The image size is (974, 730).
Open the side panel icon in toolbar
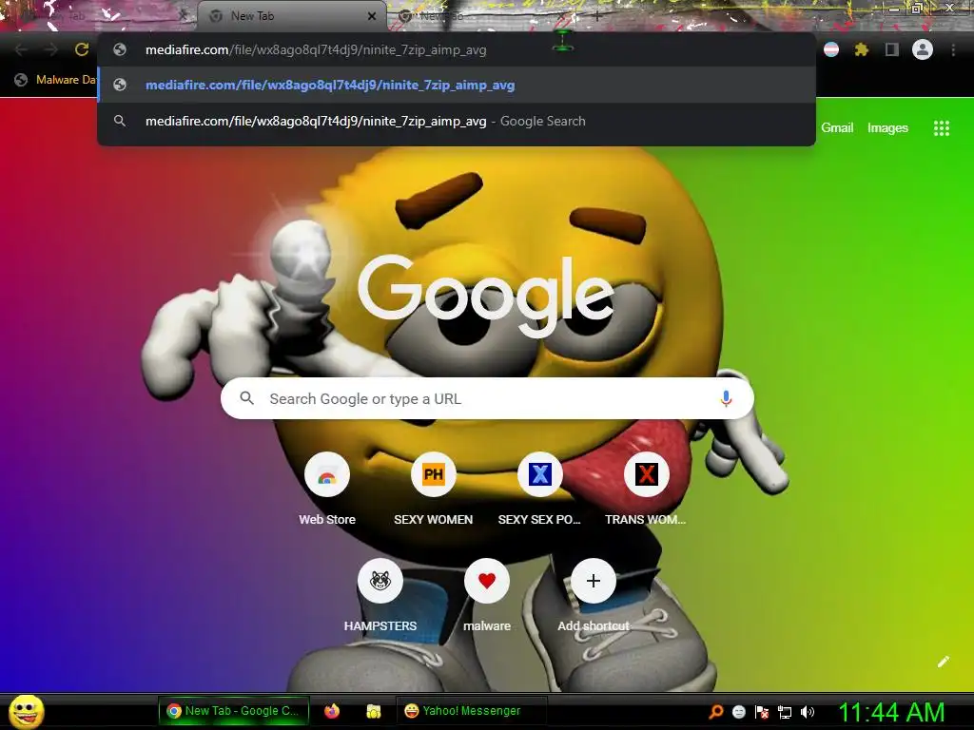coord(892,49)
